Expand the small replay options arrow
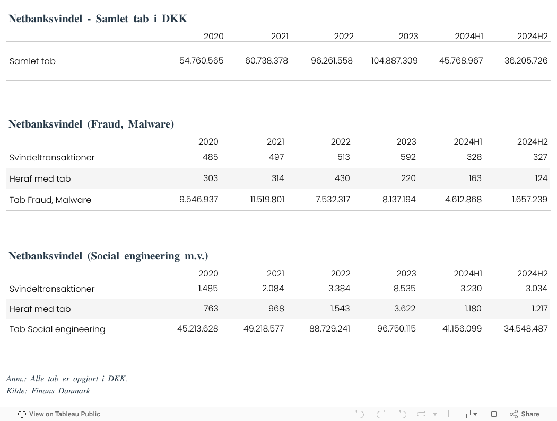This screenshot has width=557, height=421. click(x=435, y=414)
